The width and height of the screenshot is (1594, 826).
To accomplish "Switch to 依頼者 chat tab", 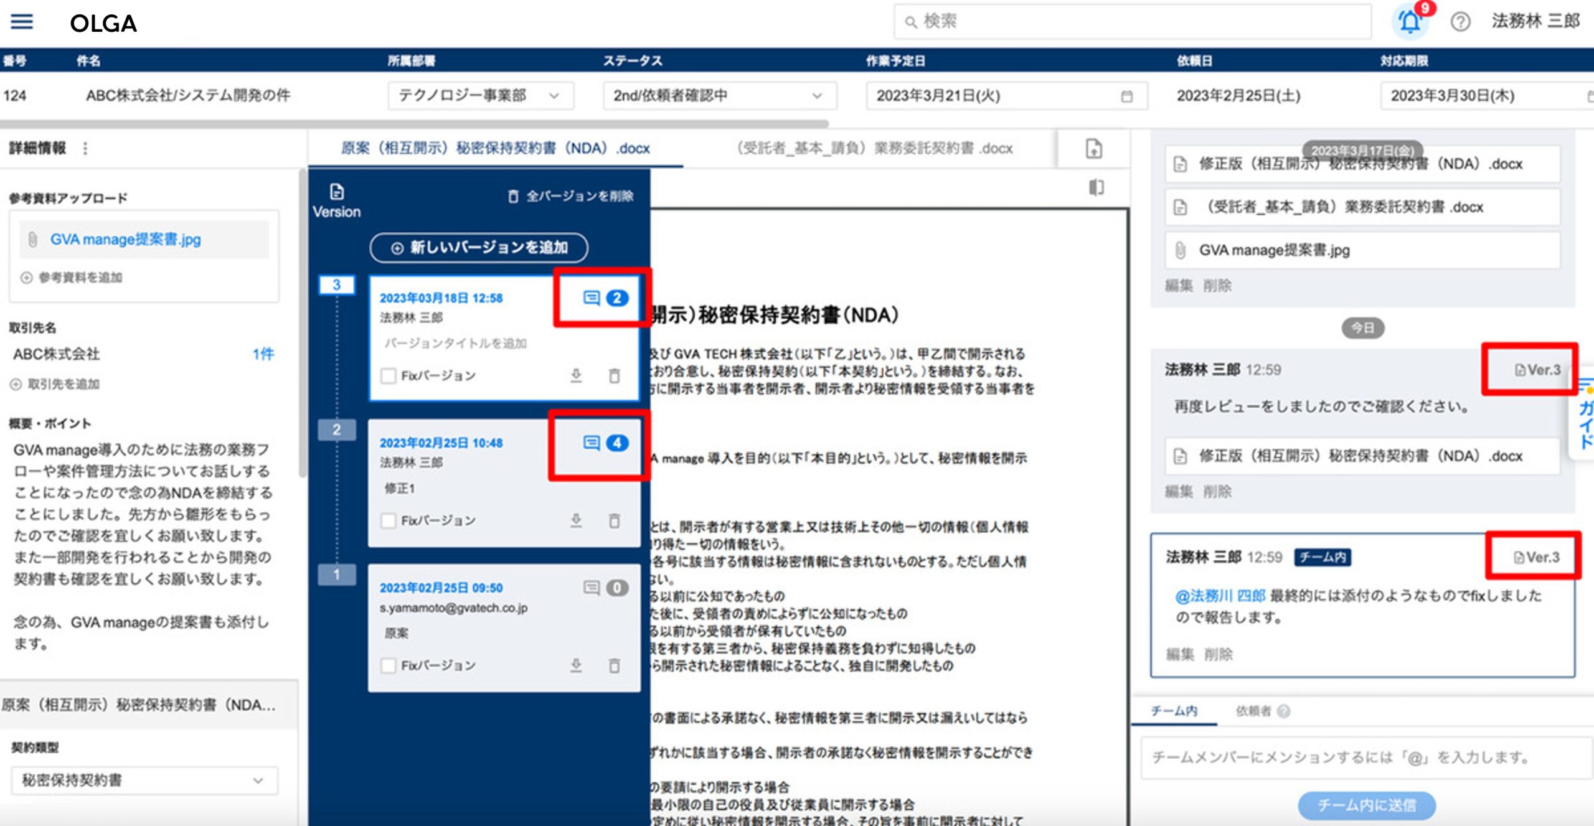I will click(1253, 711).
